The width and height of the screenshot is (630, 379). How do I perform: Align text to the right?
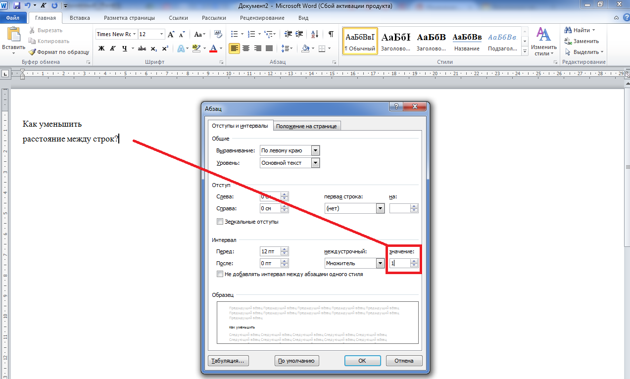(258, 48)
